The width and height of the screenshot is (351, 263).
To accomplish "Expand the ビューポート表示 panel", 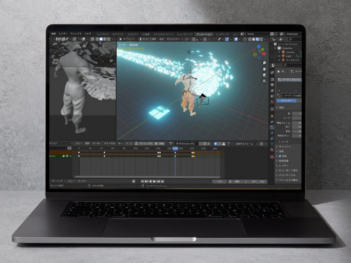I will [x=287, y=170].
